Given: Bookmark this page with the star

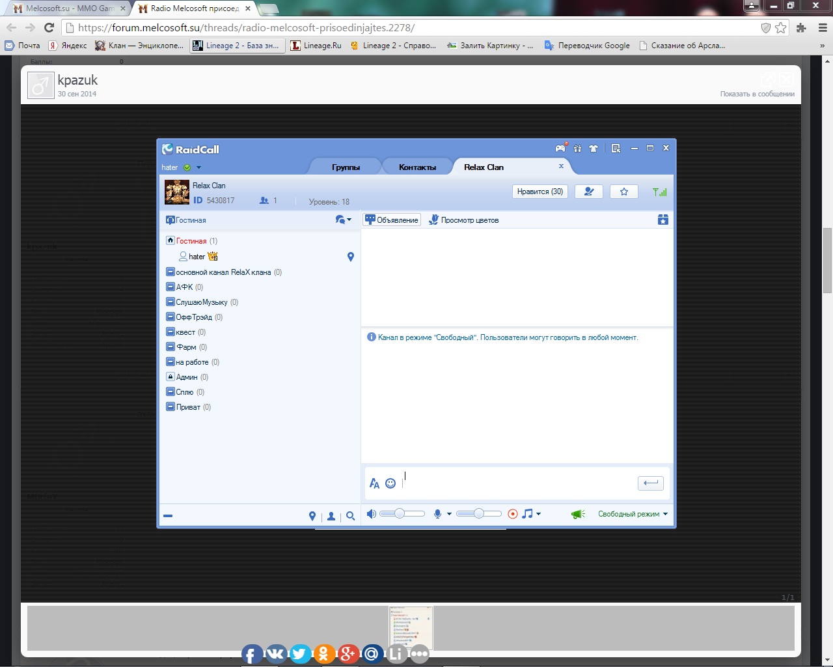Looking at the screenshot, I should pos(780,27).
